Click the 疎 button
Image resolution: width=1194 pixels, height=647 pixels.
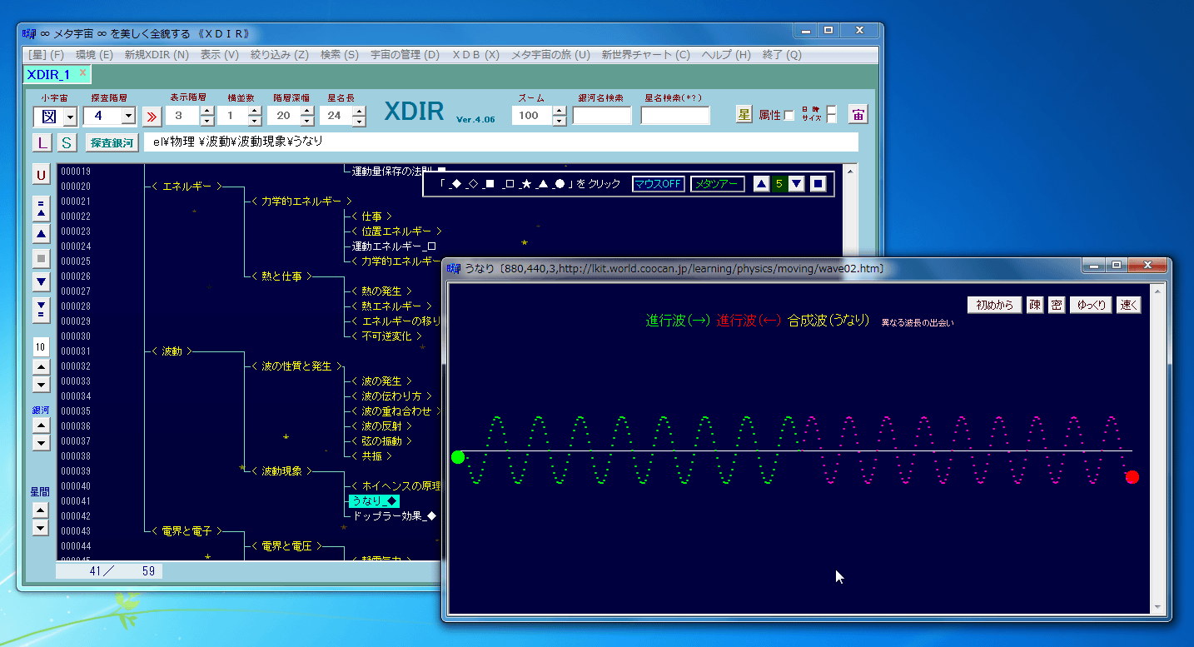pyautogui.click(x=1035, y=305)
